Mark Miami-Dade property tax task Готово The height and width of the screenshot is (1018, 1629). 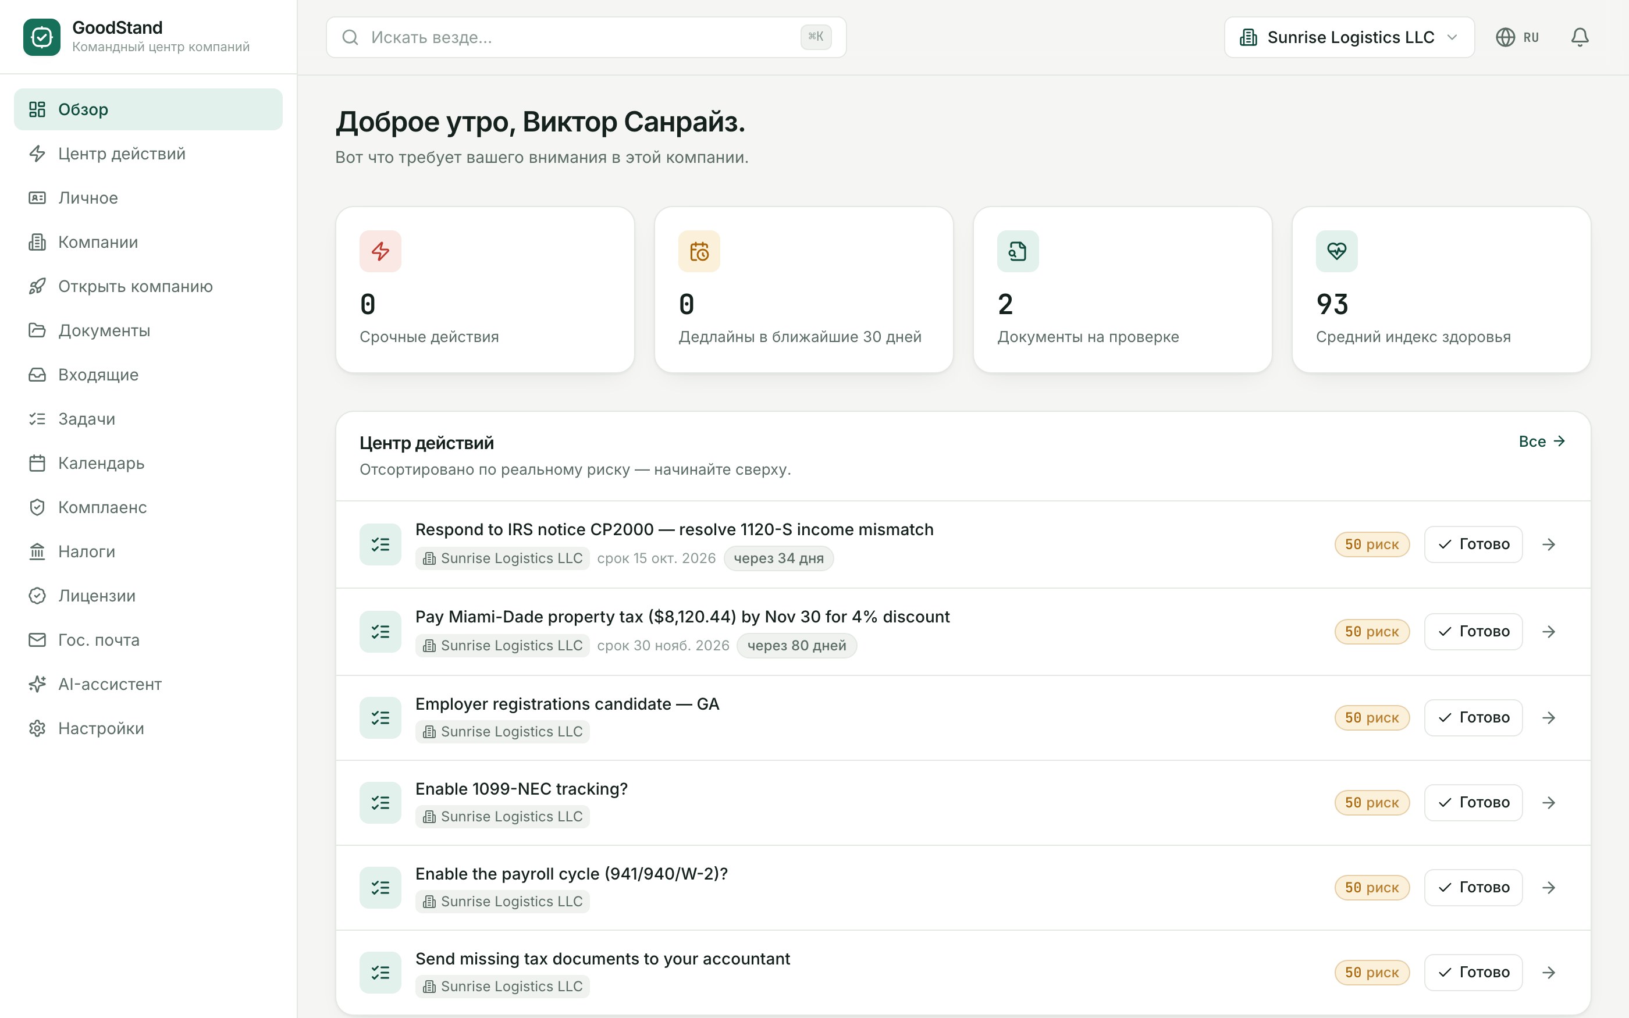[1473, 632]
